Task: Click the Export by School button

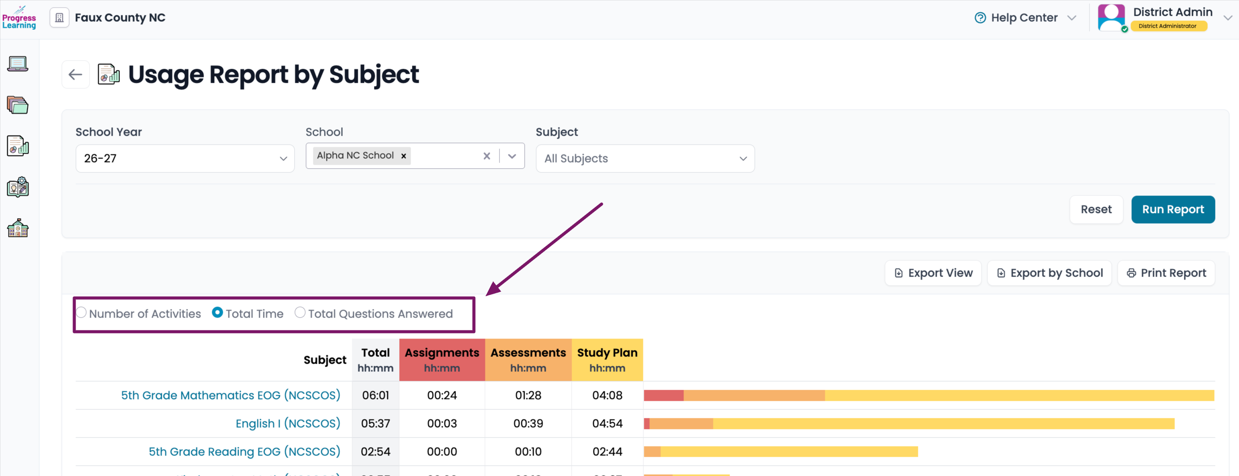Action: (1049, 273)
